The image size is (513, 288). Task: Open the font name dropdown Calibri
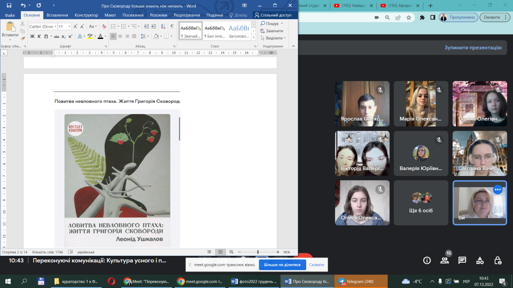pyautogui.click(x=55, y=26)
